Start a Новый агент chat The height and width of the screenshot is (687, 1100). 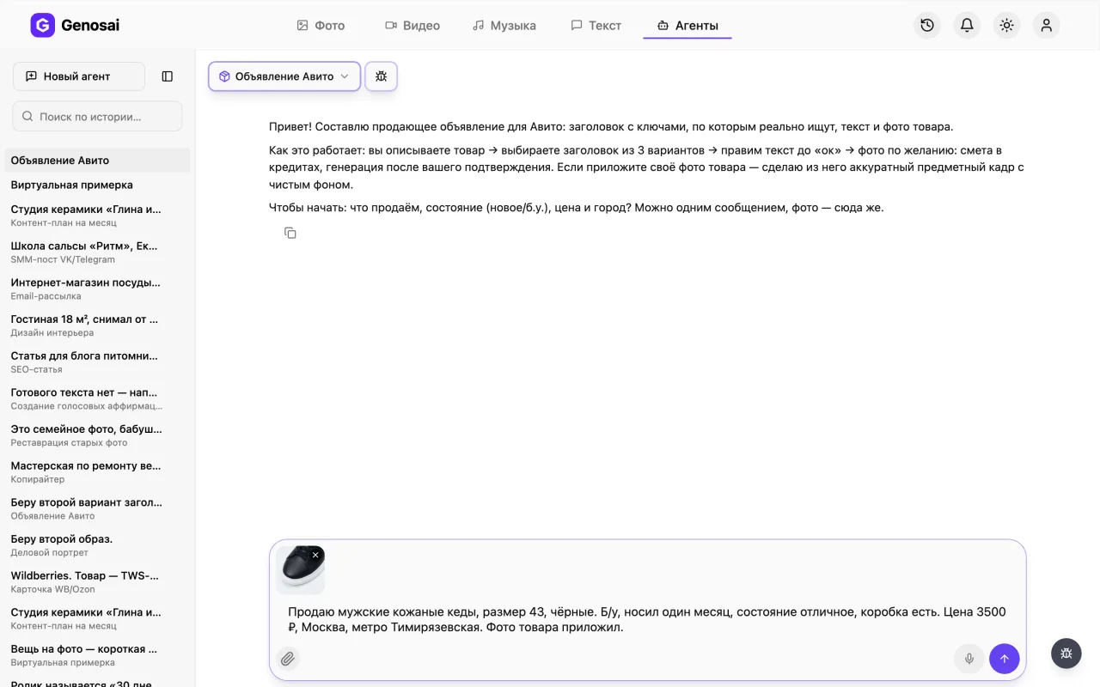pos(79,76)
